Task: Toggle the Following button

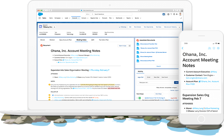Action: pyautogui.click(x=123, y=27)
